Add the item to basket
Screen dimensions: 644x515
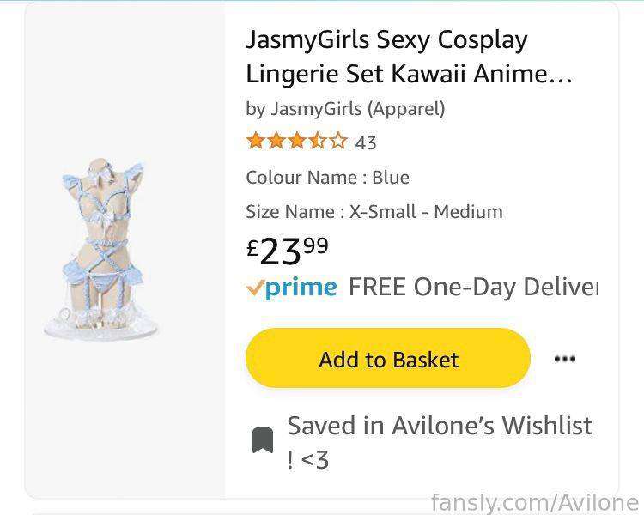click(388, 358)
